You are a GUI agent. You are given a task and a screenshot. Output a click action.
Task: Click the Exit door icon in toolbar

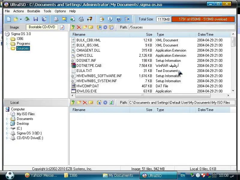pyautogui.click(x=127, y=19)
